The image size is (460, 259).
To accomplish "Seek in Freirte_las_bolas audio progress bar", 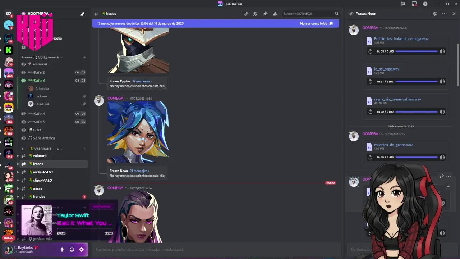I will [417, 51].
